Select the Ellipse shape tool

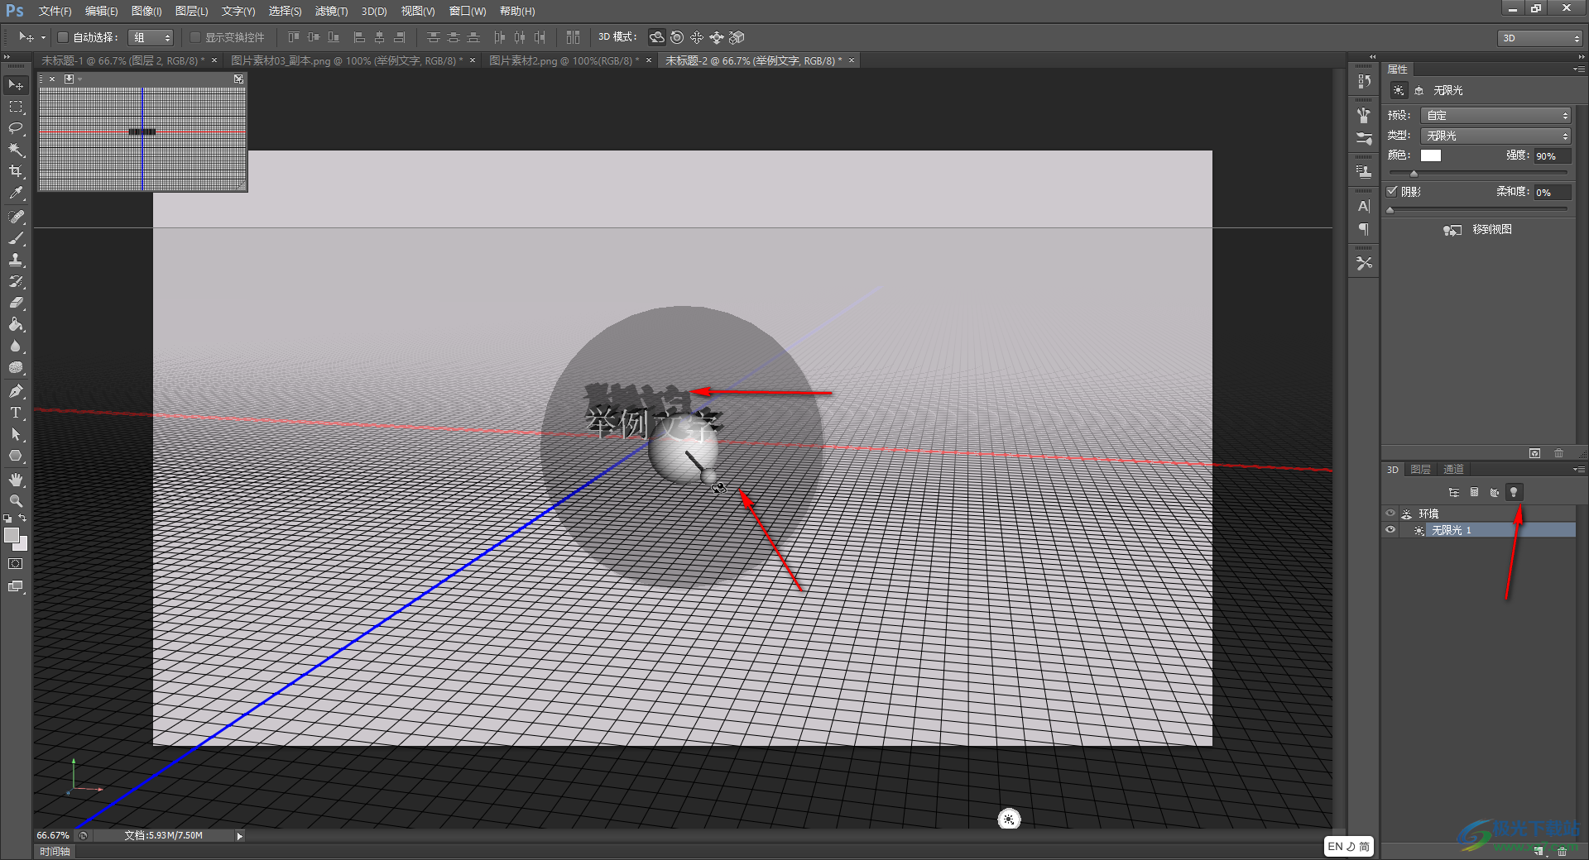point(16,456)
